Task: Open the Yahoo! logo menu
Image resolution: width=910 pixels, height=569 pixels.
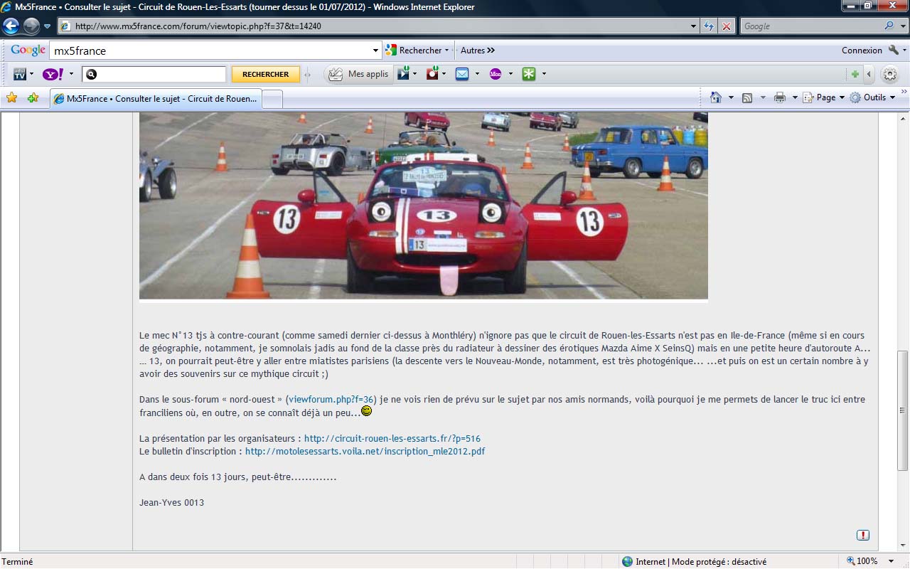Action: coord(53,74)
